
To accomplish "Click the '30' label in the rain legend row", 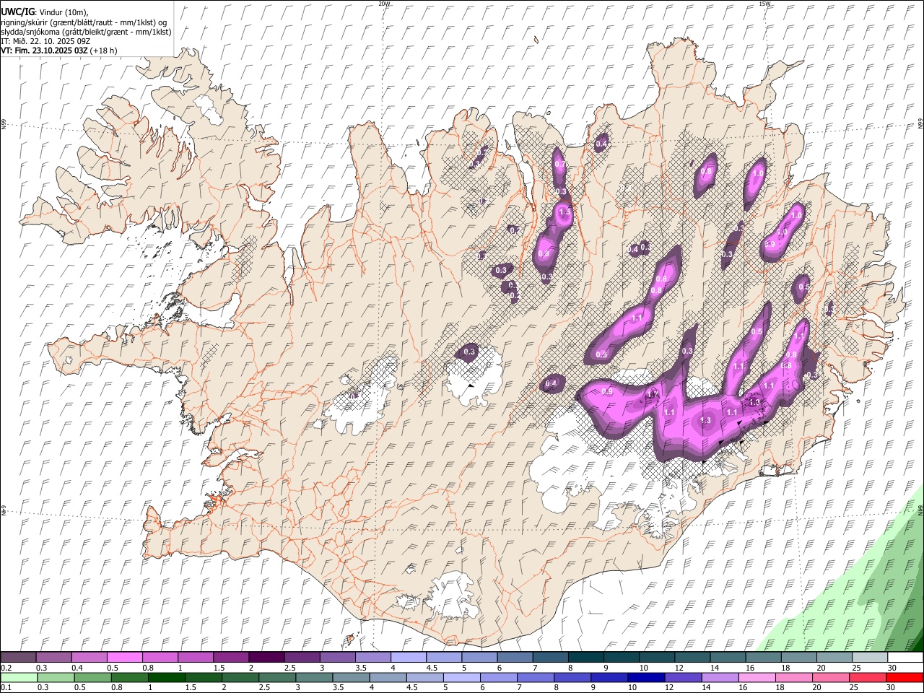I will pyautogui.click(x=890, y=687).
